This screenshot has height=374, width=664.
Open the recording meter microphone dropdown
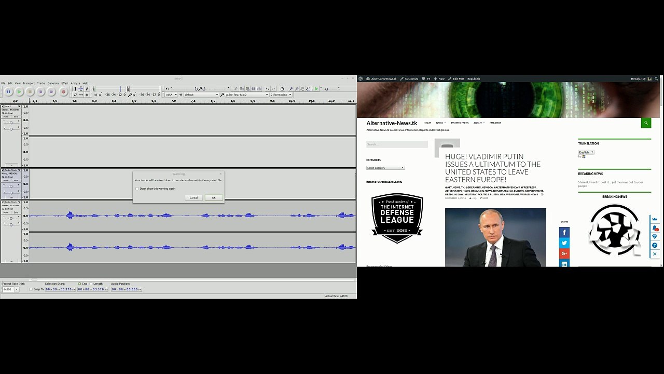point(135,95)
